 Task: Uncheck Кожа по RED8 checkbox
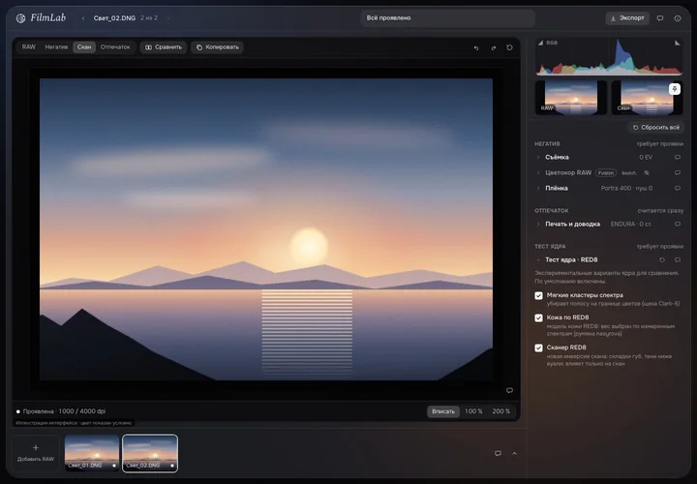539,318
